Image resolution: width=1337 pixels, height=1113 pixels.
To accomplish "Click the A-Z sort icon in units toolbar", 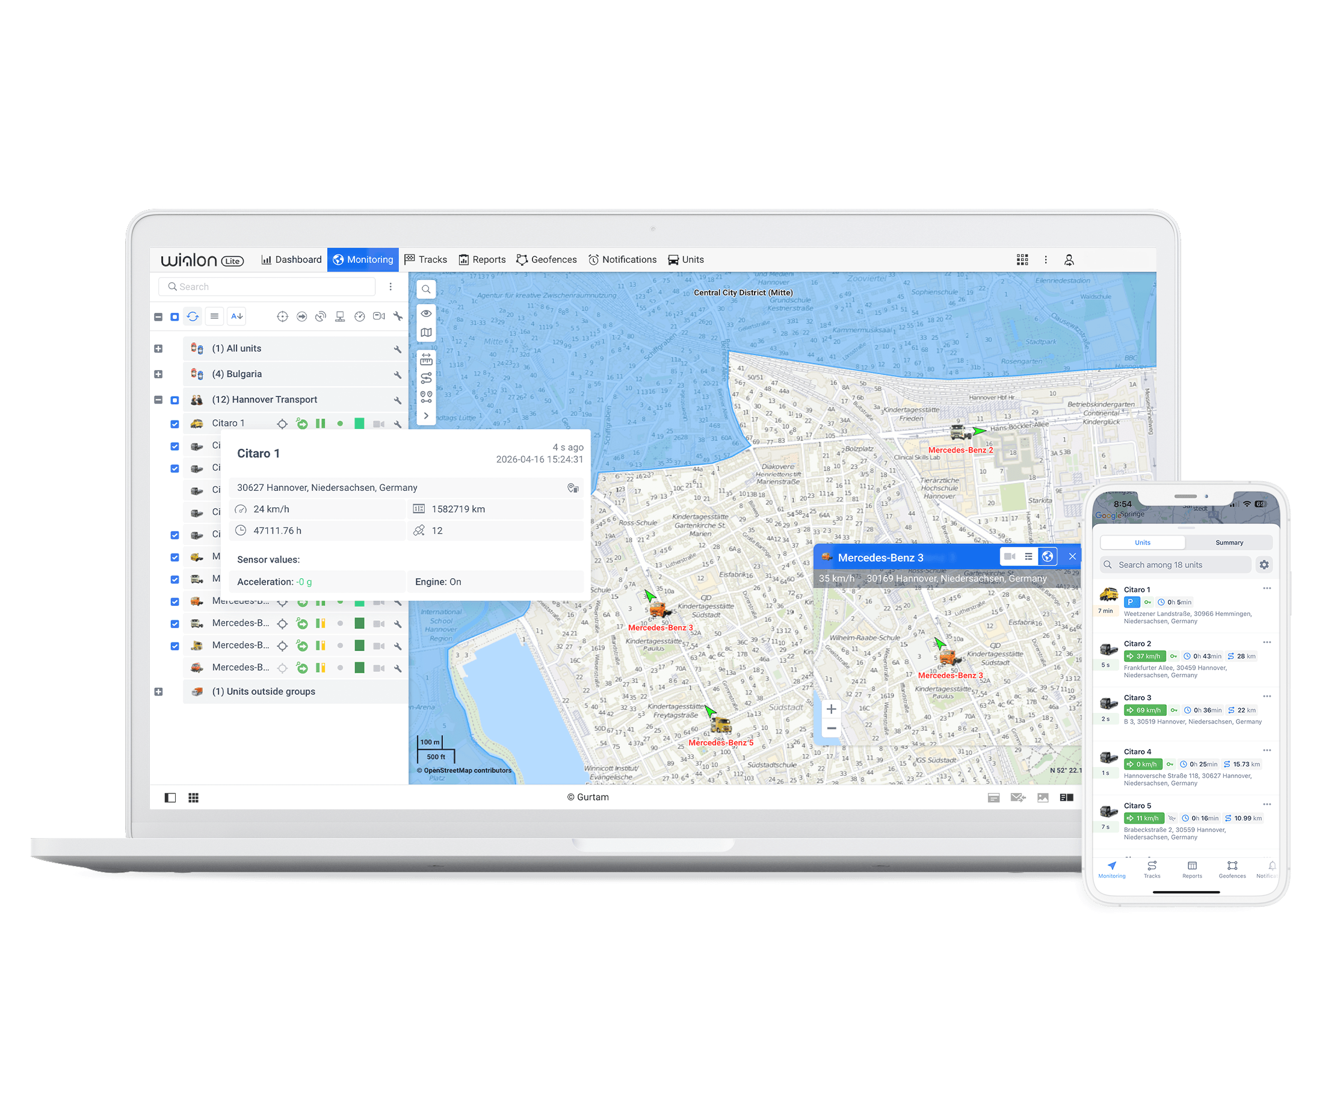I will (x=237, y=316).
